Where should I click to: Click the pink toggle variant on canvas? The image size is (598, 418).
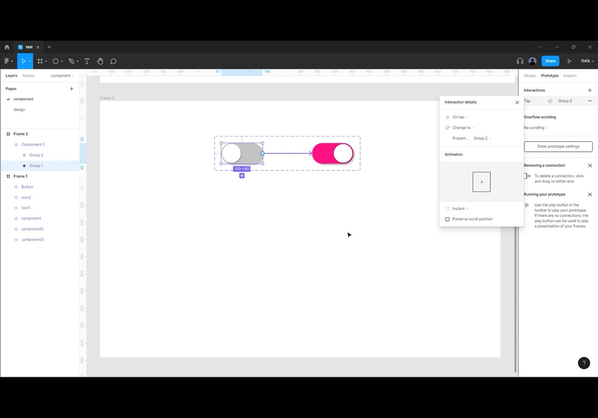click(333, 153)
